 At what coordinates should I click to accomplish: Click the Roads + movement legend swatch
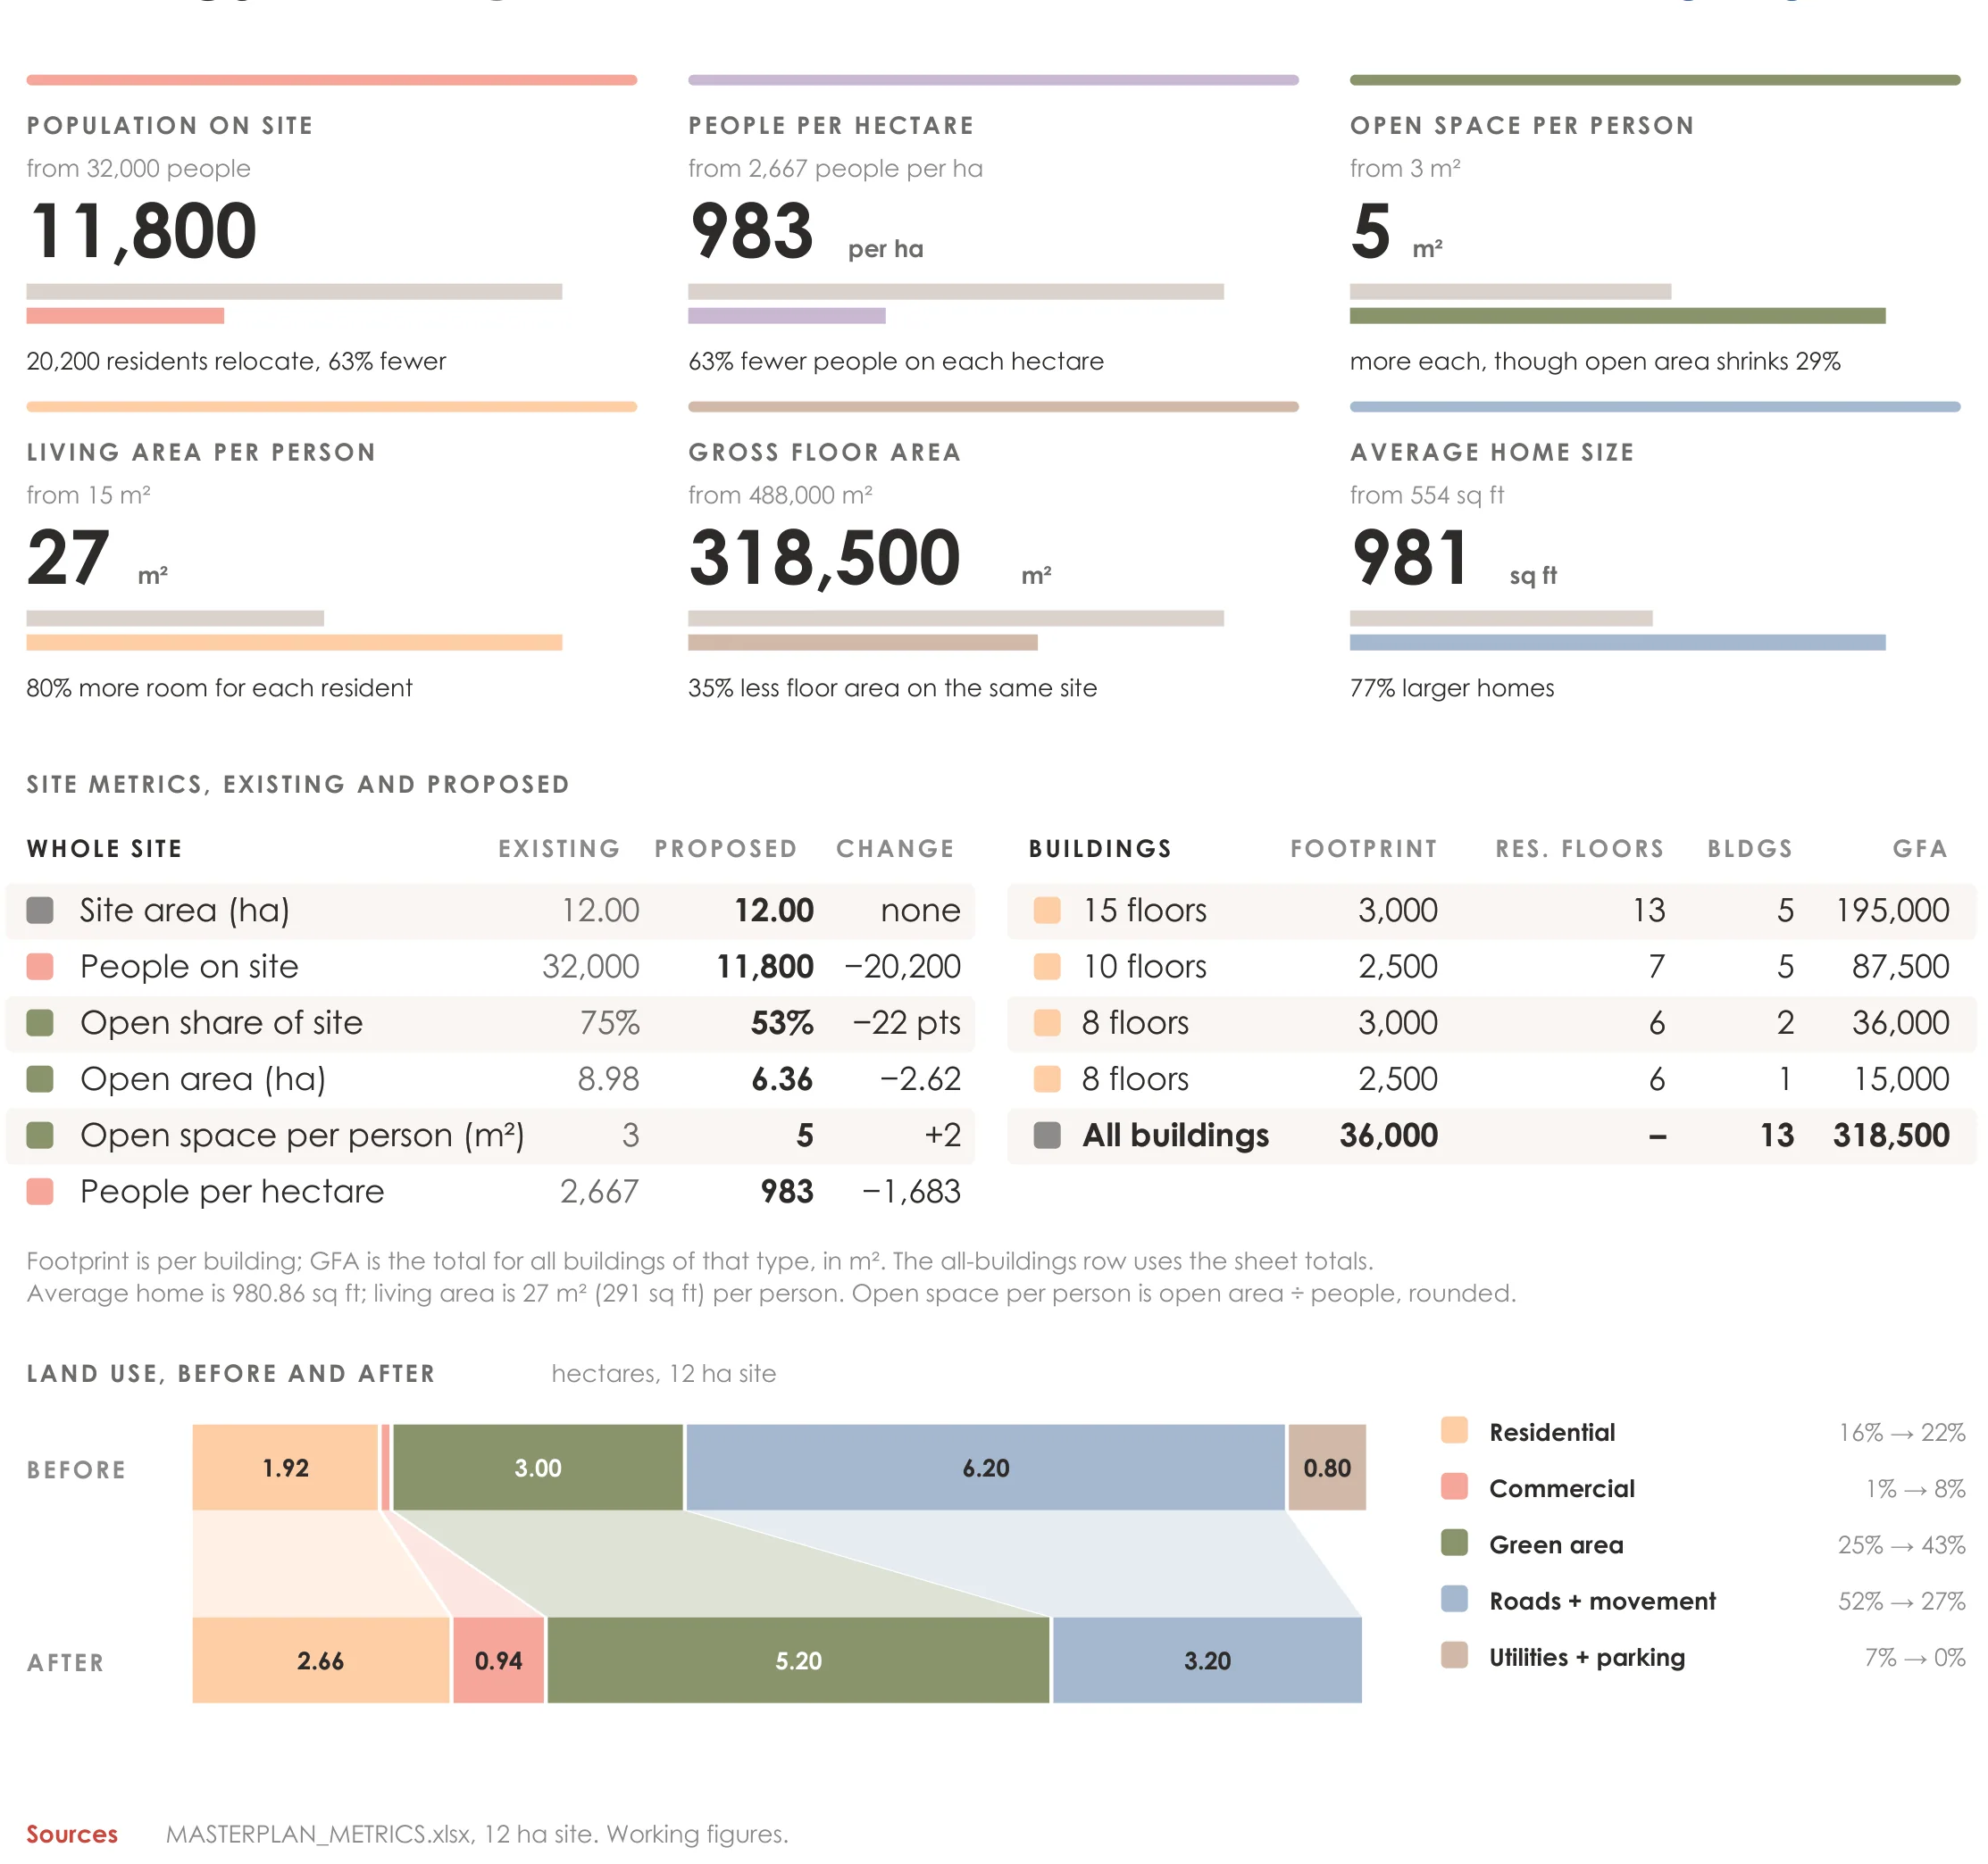coord(1454,1599)
